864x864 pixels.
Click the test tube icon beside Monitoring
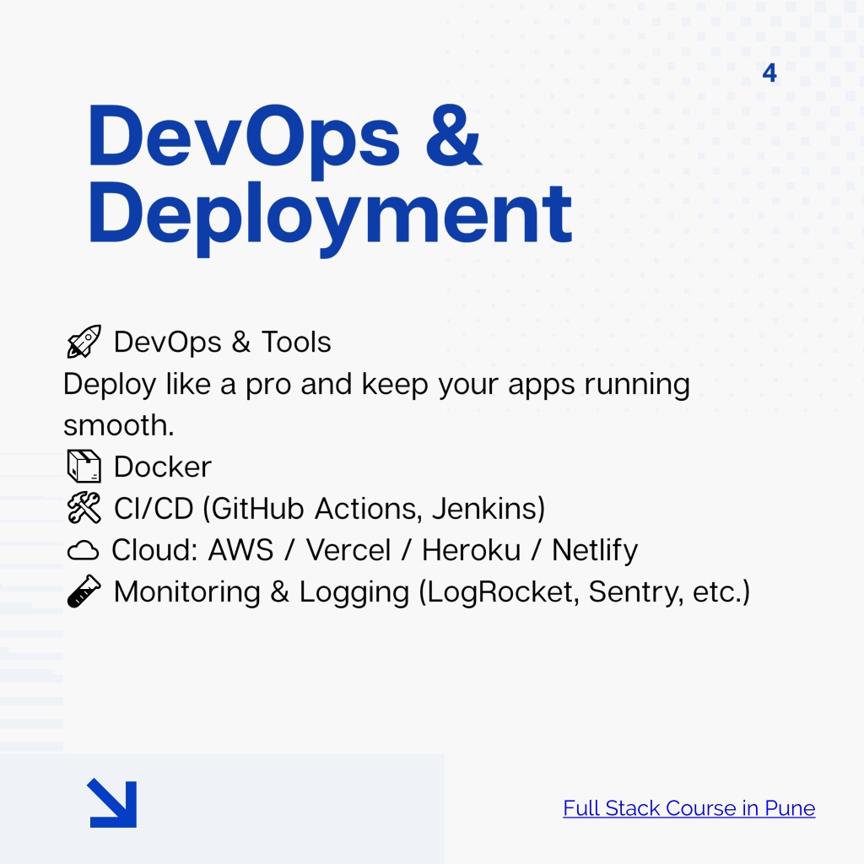coord(84,591)
